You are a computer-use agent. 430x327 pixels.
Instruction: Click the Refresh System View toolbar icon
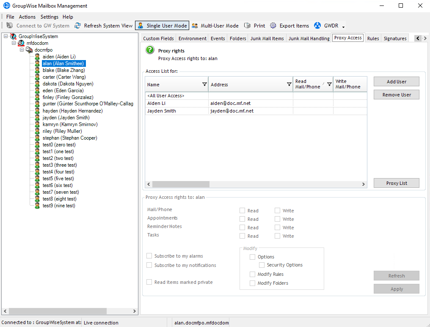click(x=77, y=26)
